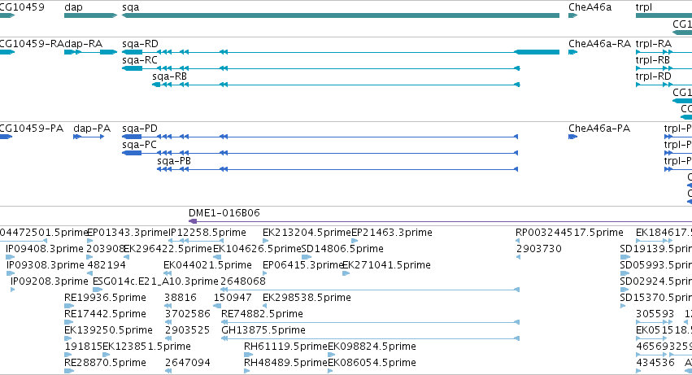Select the trpl-RB transcript label

tap(653, 60)
